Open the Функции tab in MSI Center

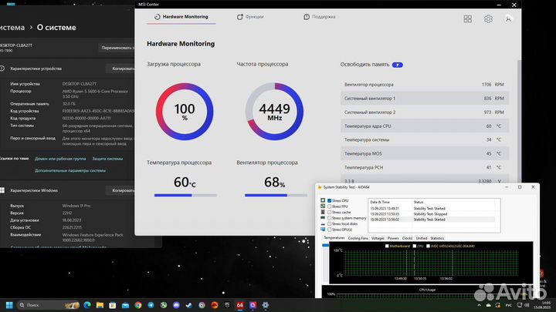pyautogui.click(x=250, y=17)
